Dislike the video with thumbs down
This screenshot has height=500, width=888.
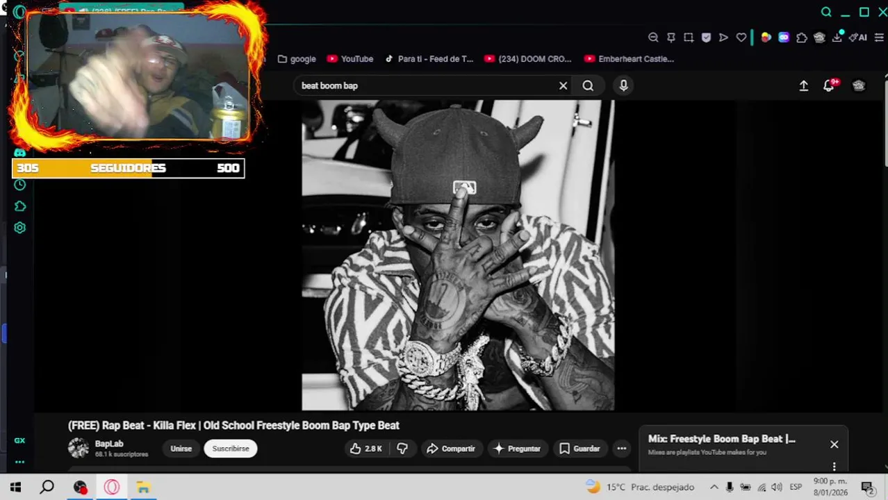click(x=402, y=449)
